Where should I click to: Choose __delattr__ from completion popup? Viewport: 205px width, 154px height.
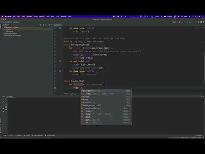(106, 114)
